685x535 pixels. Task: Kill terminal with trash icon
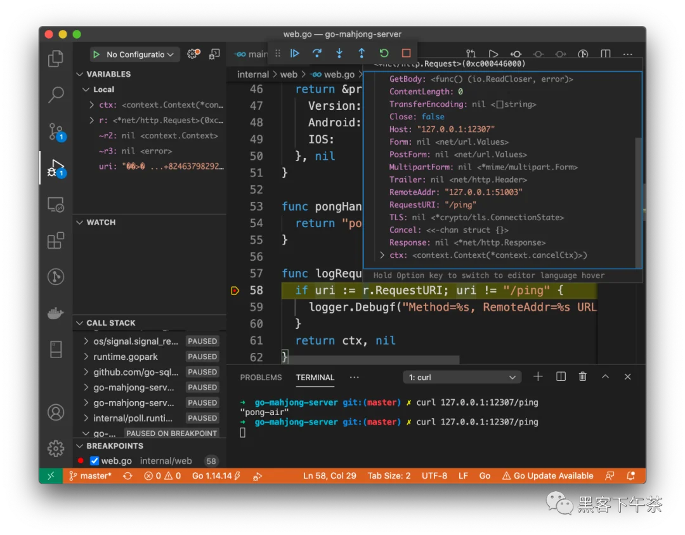pos(582,377)
